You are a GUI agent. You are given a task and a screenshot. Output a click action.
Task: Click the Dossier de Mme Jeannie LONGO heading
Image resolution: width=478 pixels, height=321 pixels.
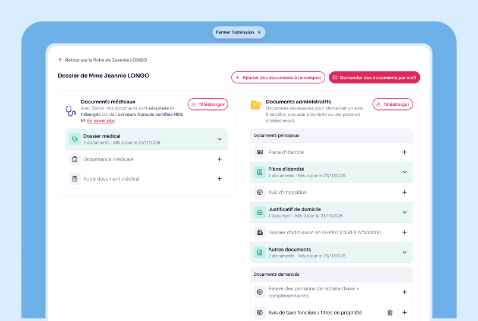coord(103,75)
